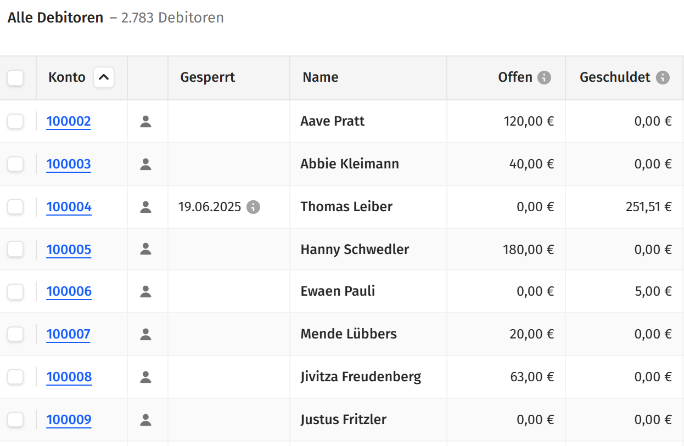Check the row checkbox for Ewaen Pauli
The width and height of the screenshot is (684, 446).
tap(15, 291)
